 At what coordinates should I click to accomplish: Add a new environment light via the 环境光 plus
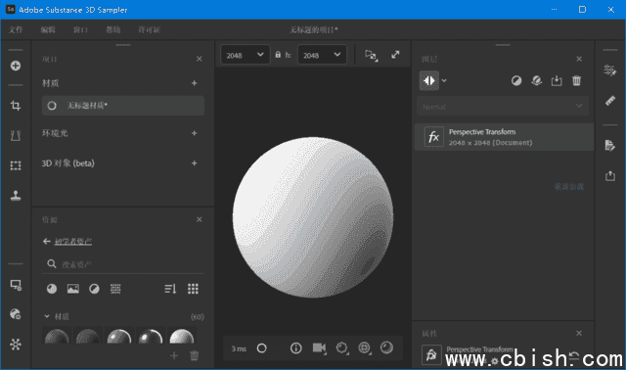(x=194, y=133)
